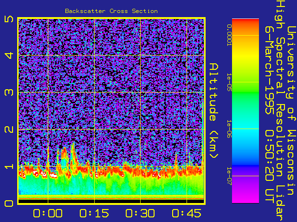The image size is (297, 222).
Task: Click the 'Altitude (km)' axis title
Action: [214, 111]
